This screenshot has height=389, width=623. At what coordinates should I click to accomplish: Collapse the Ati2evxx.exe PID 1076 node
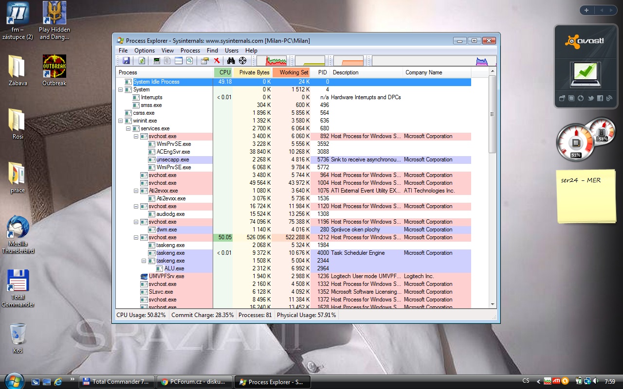click(136, 191)
